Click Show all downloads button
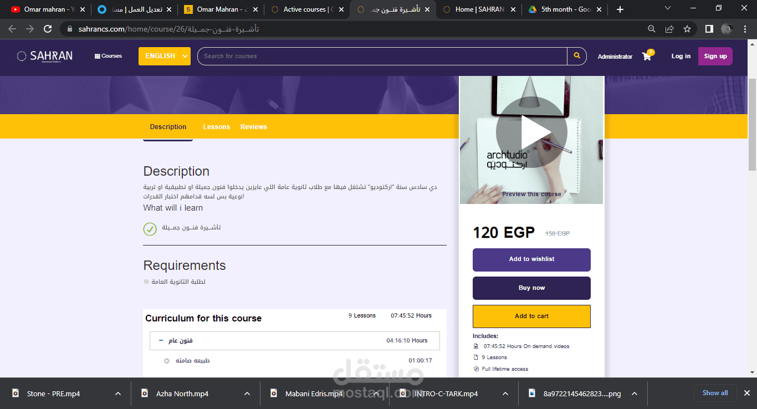The height and width of the screenshot is (409, 757). click(x=715, y=393)
